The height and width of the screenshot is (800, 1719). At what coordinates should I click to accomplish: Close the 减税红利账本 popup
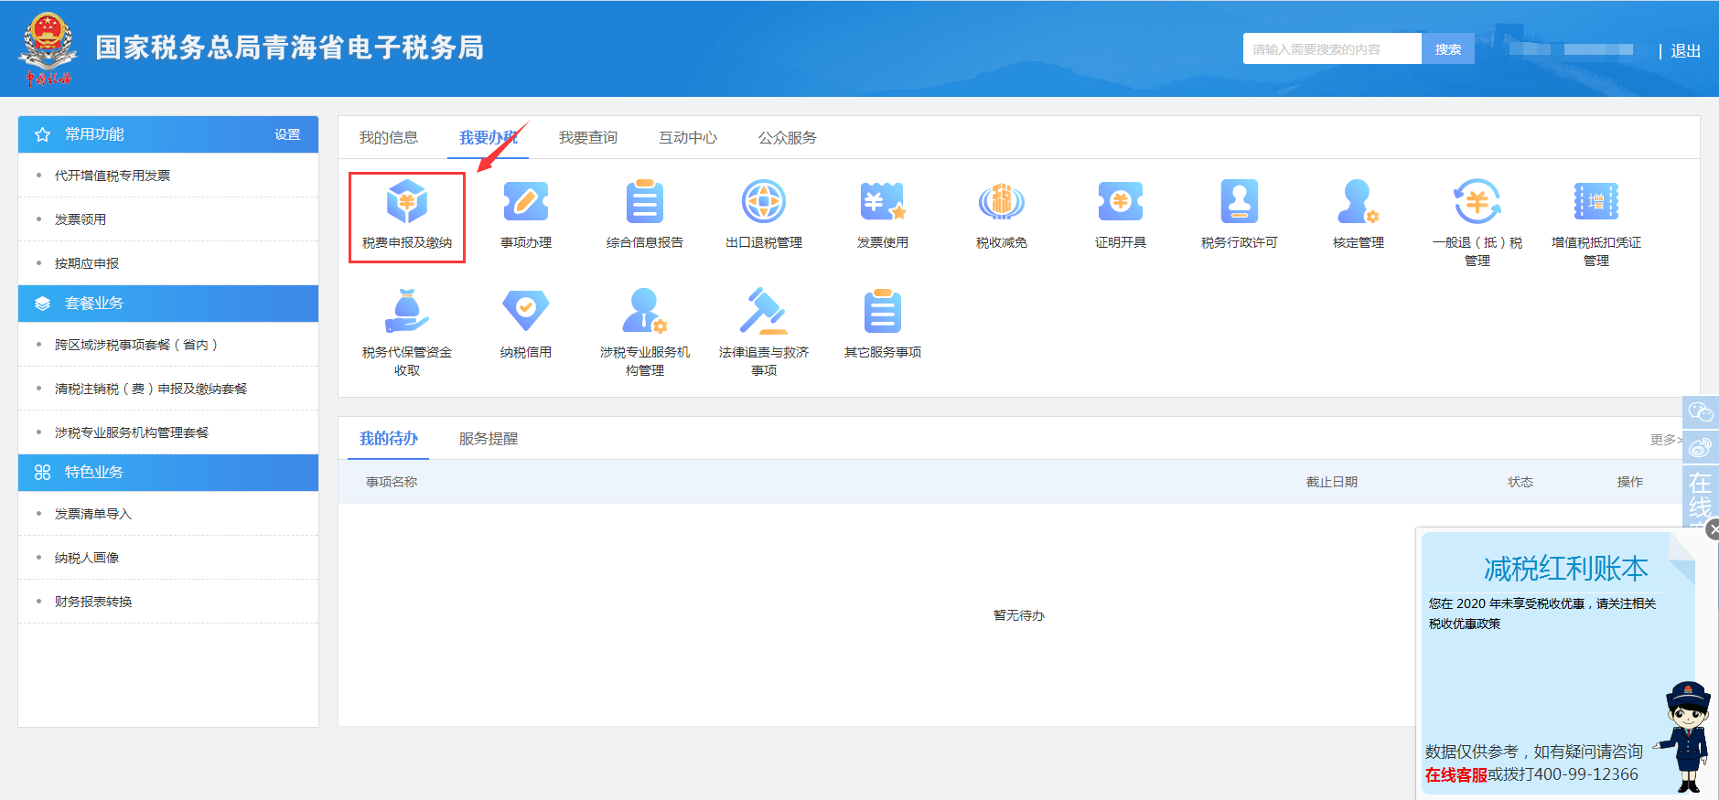pyautogui.click(x=1713, y=529)
